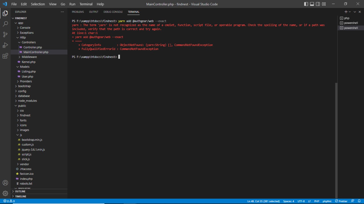This screenshot has width=364, height=204.
Task: Maximize panel size chevron
Action: 355,12
